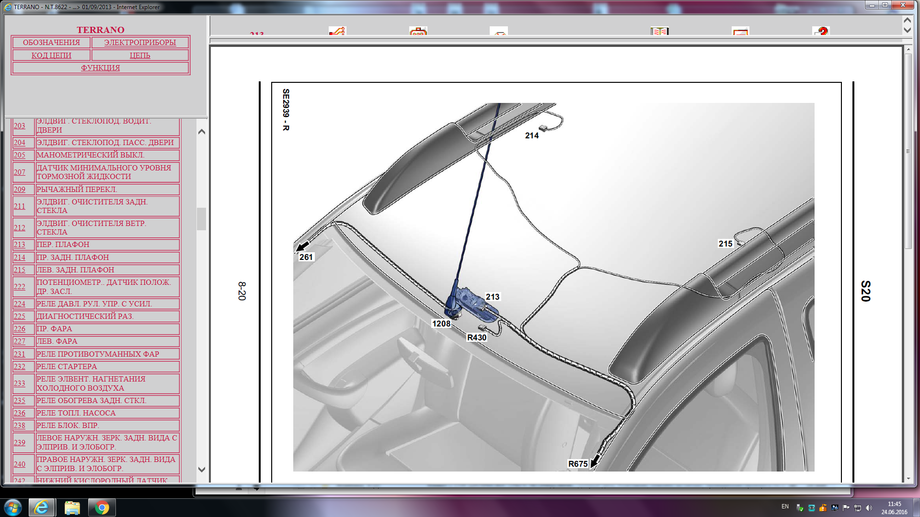
Task: Open component code 203 link
Action: pyautogui.click(x=20, y=126)
